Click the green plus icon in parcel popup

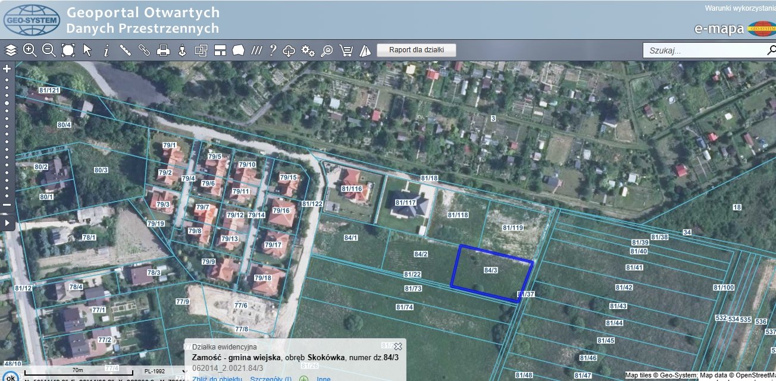[x=303, y=379]
